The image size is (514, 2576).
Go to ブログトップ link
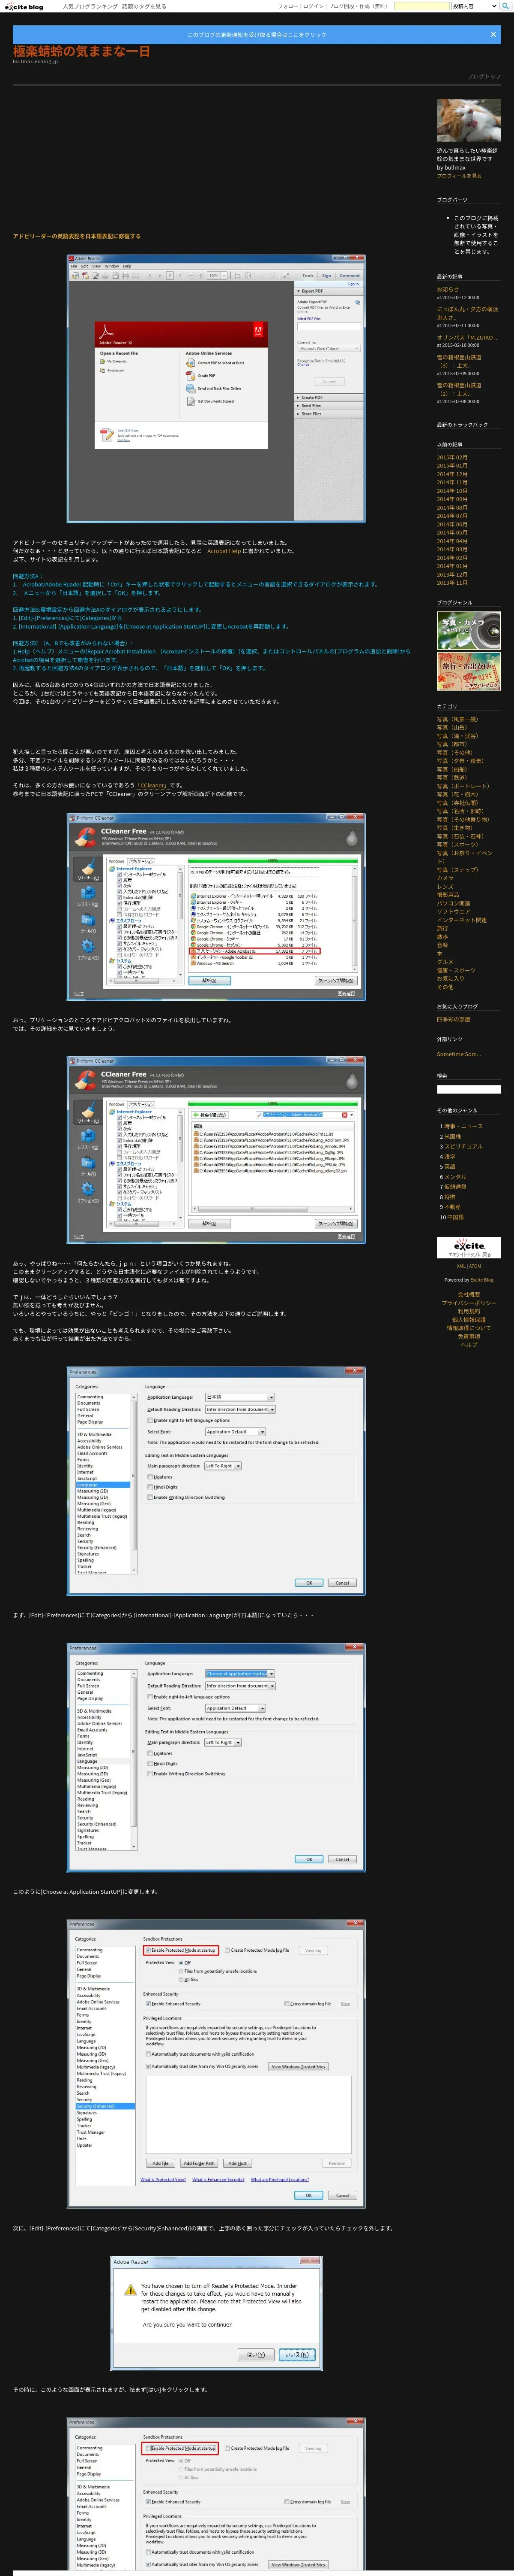(484, 76)
